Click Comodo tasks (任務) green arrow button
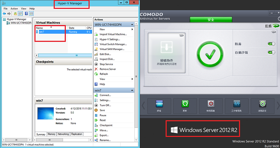Image resolution: width=280 pixels, height=148 pixels. point(276,26)
